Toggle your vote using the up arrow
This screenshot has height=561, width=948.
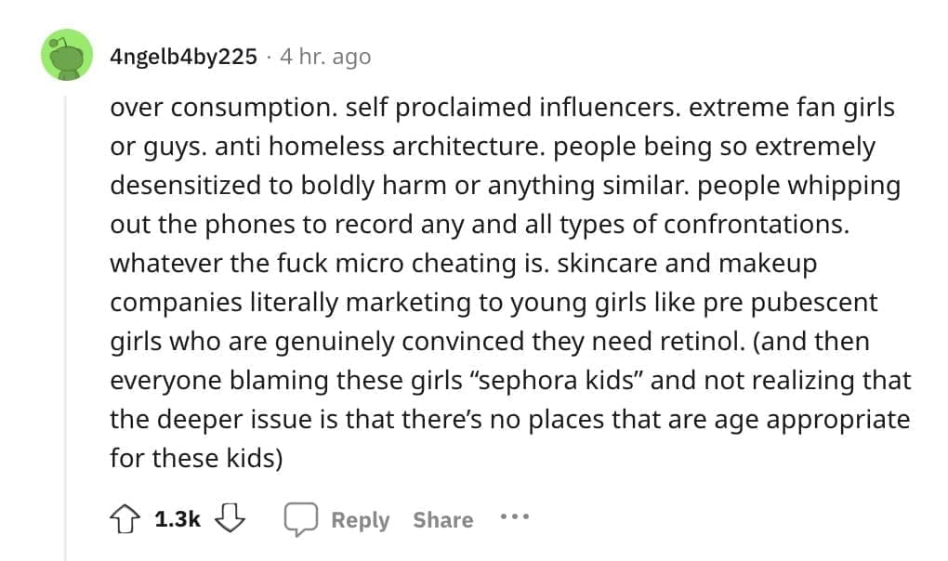pyautogui.click(x=125, y=518)
